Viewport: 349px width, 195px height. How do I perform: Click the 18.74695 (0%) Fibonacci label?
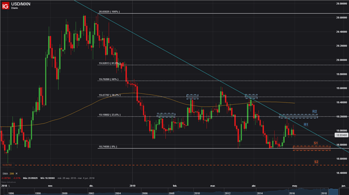click(x=108, y=147)
